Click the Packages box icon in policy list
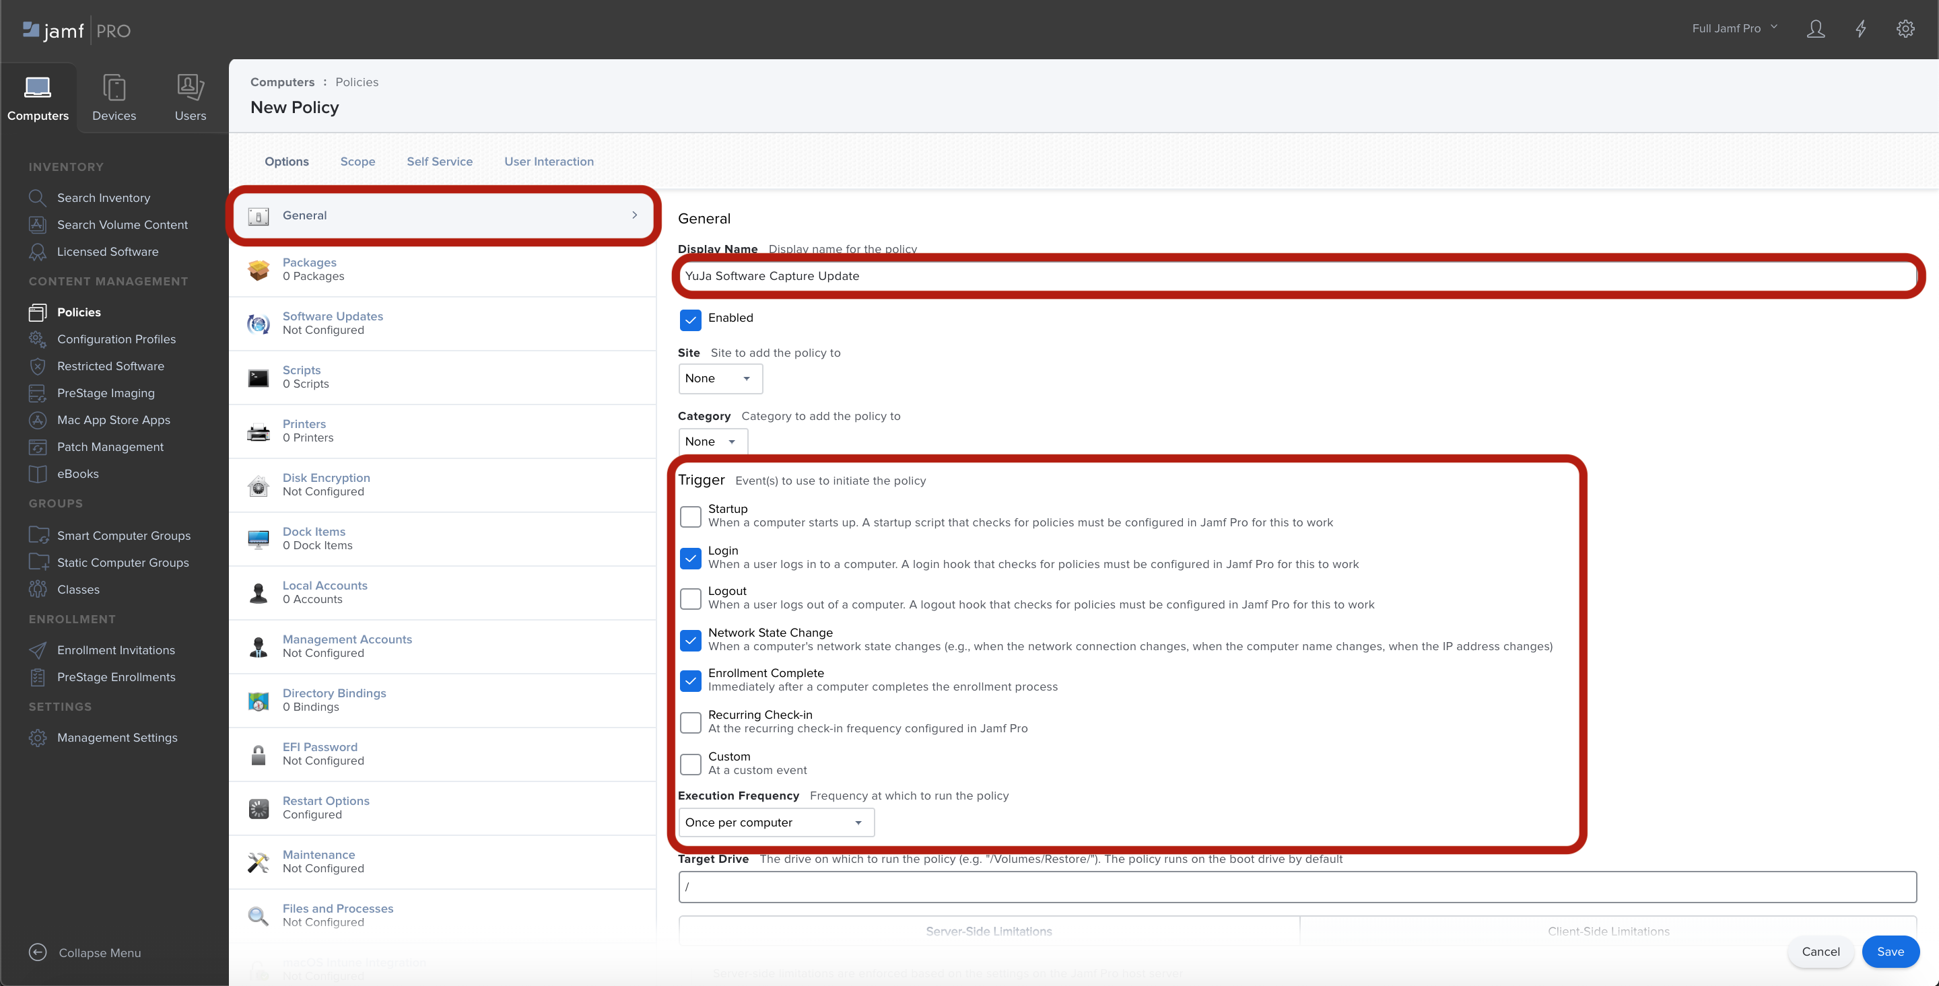 258,269
